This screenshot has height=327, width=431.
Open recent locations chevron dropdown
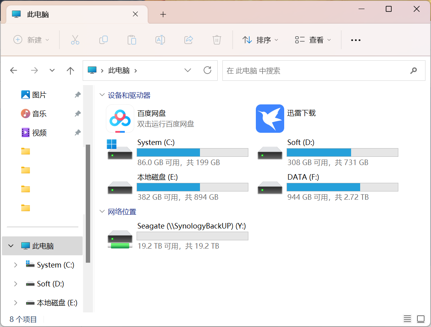52,71
